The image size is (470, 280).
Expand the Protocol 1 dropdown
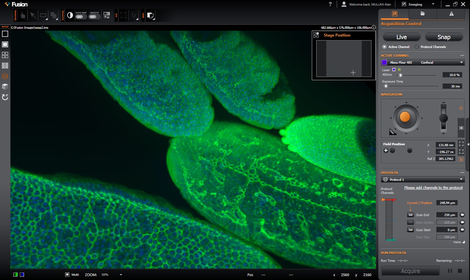coord(461,179)
